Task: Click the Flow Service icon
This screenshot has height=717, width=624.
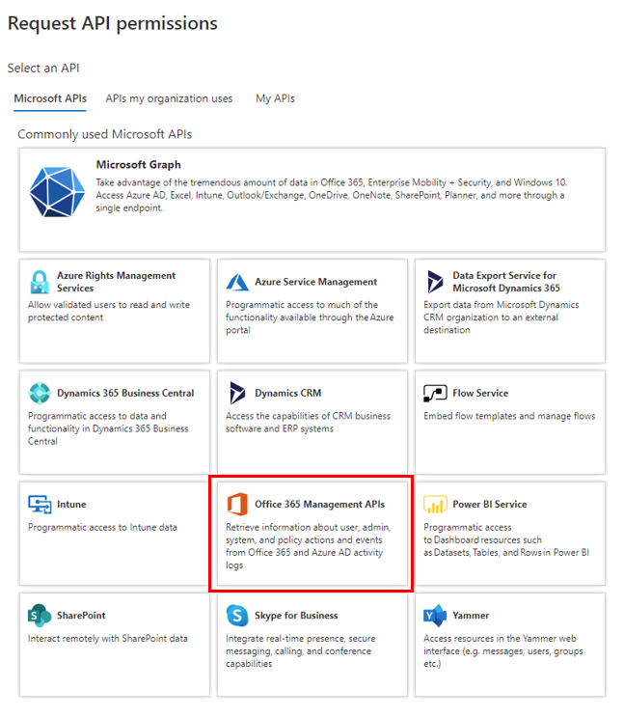Action: [435, 393]
